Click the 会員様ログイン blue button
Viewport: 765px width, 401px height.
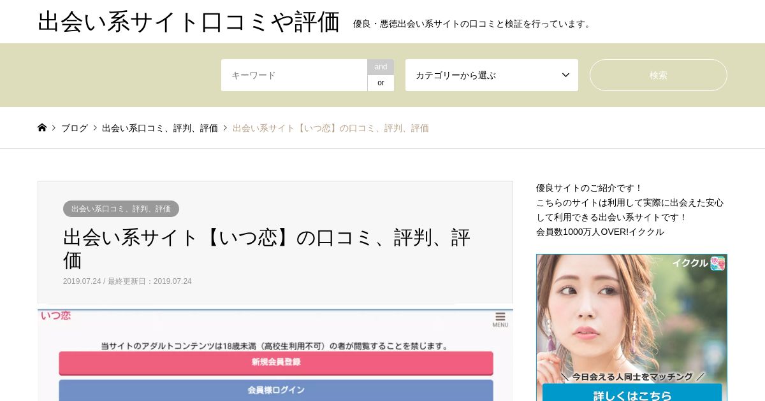276,390
